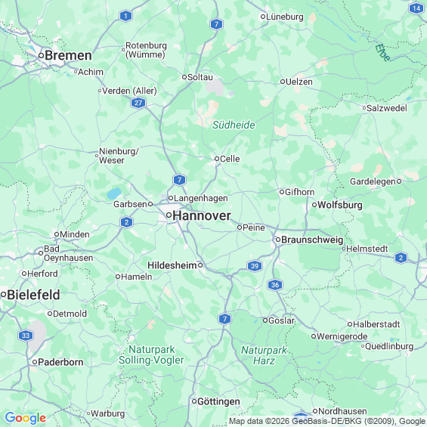
Task: Click the Lüneburg town marker
Action: coord(263,17)
